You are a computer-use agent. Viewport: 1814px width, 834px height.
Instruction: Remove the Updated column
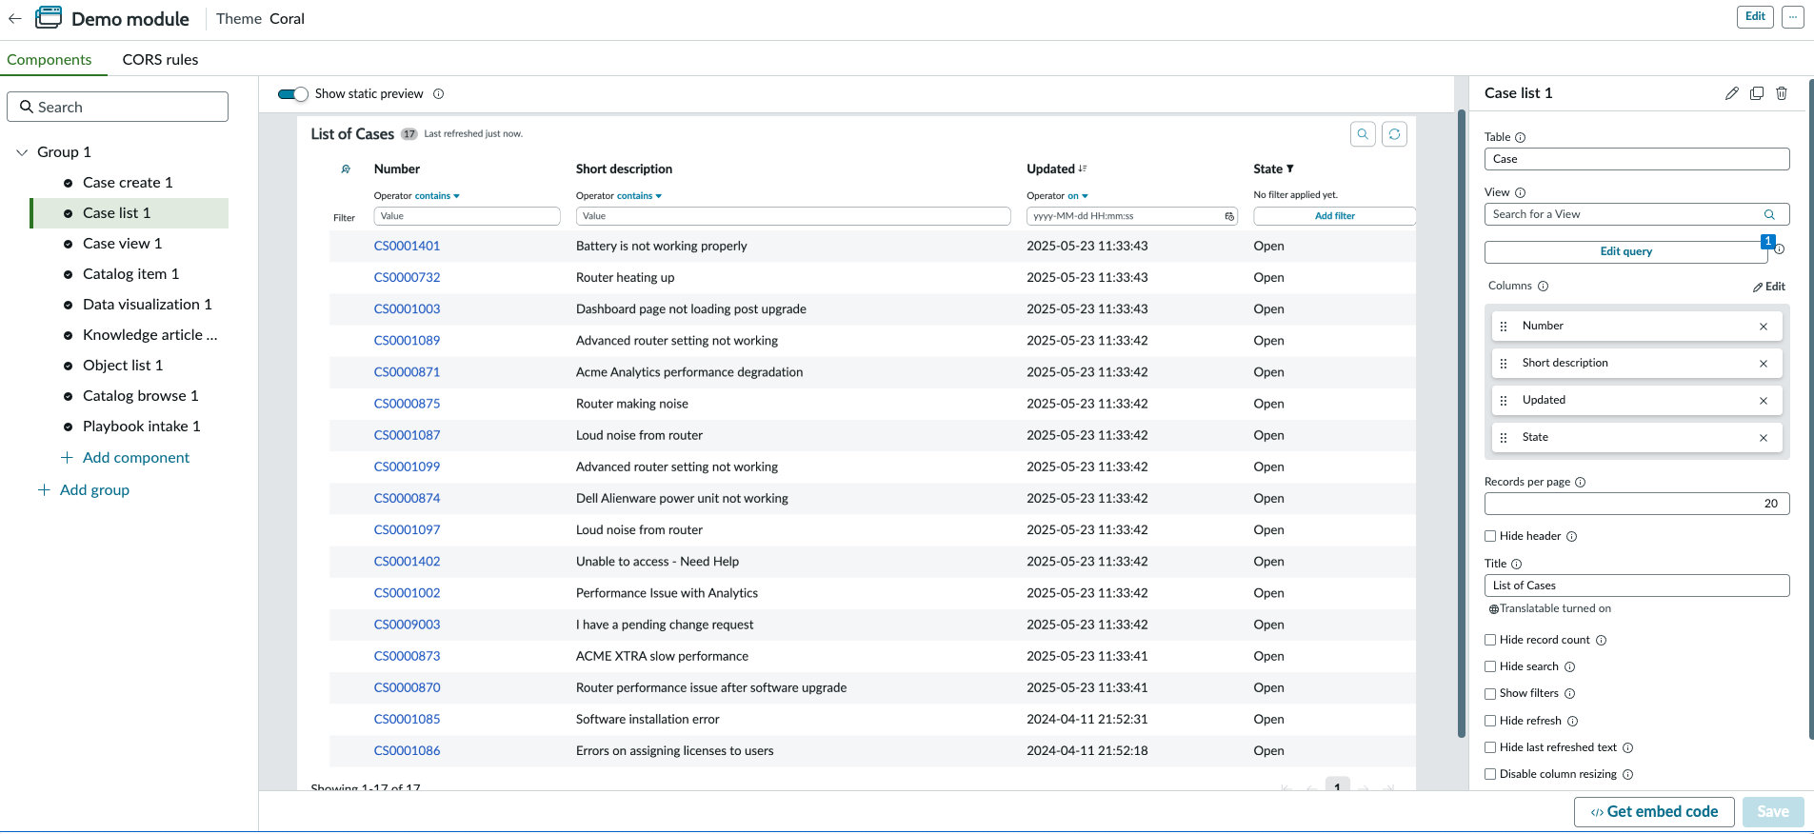(1764, 401)
